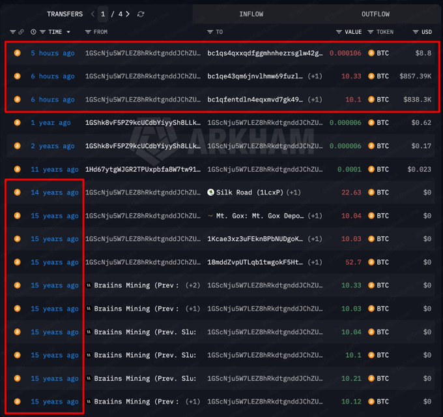Click the clock icon beside TIME
This screenshot has height=417, width=443.
pyautogui.click(x=33, y=32)
